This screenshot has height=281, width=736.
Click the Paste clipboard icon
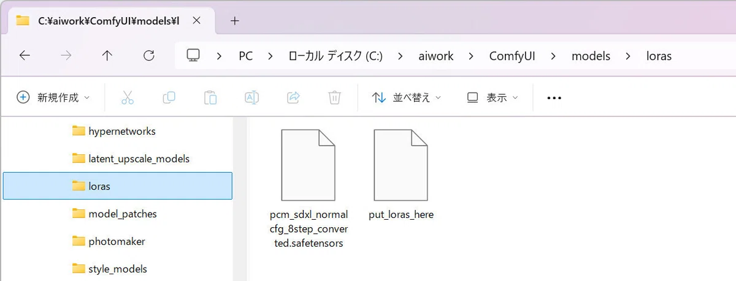(210, 97)
